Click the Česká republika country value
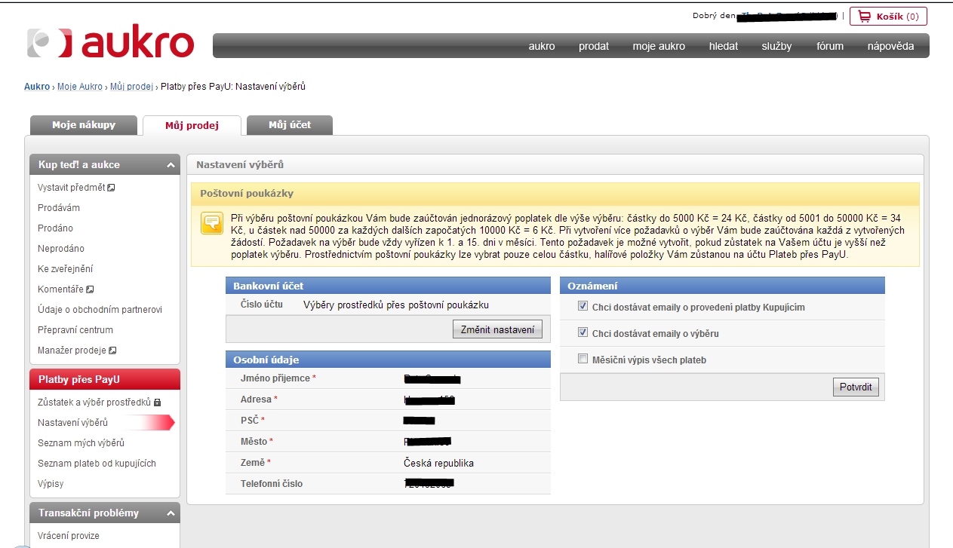 click(438, 463)
